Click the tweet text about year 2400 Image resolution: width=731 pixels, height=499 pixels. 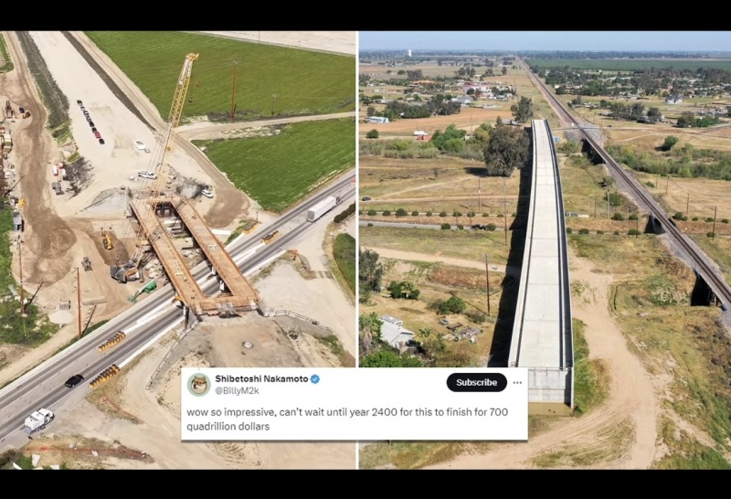(347, 419)
